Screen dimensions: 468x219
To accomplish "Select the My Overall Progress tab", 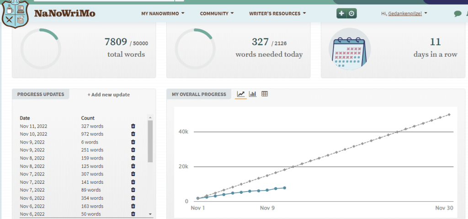I will [x=199, y=94].
